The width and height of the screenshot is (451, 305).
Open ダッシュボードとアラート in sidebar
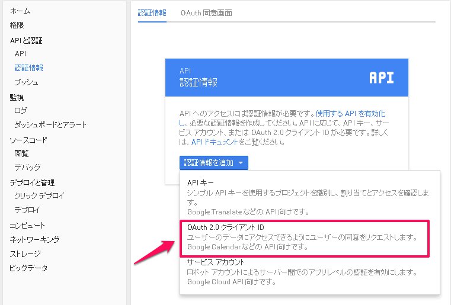click(x=50, y=125)
